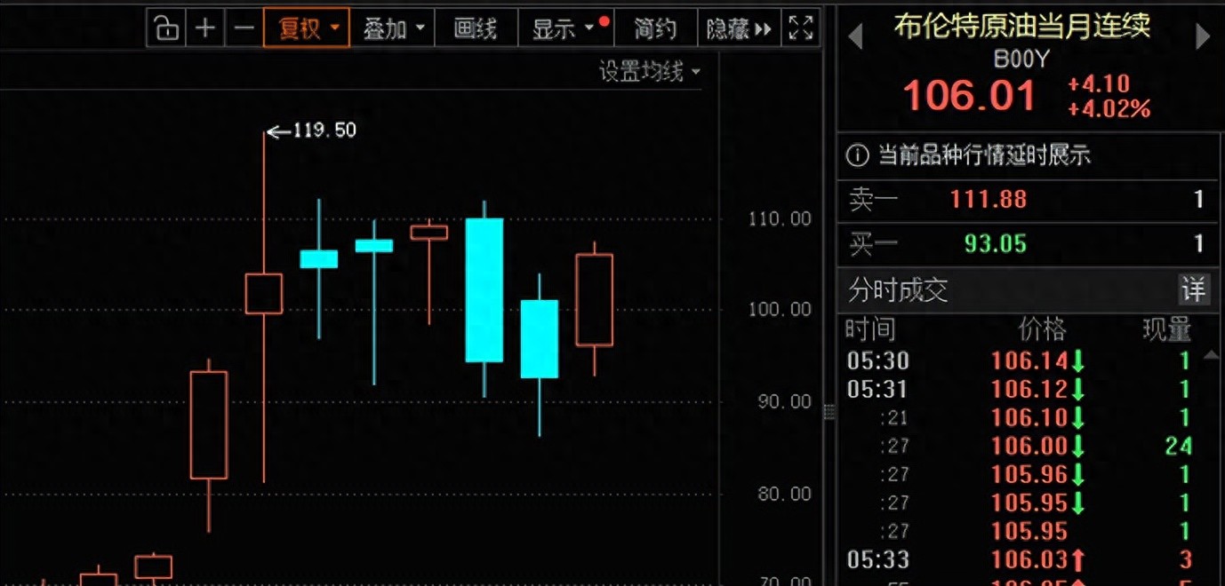Select the 05:30 trade row 106.14

(1020, 361)
